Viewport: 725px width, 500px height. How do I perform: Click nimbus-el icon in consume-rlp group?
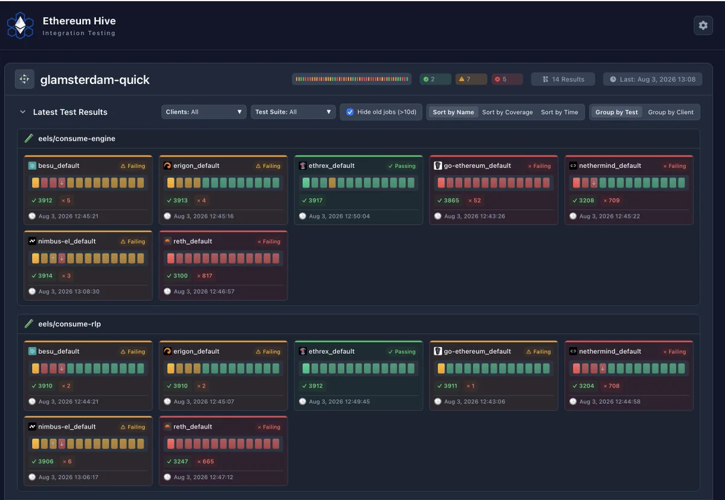tap(33, 426)
